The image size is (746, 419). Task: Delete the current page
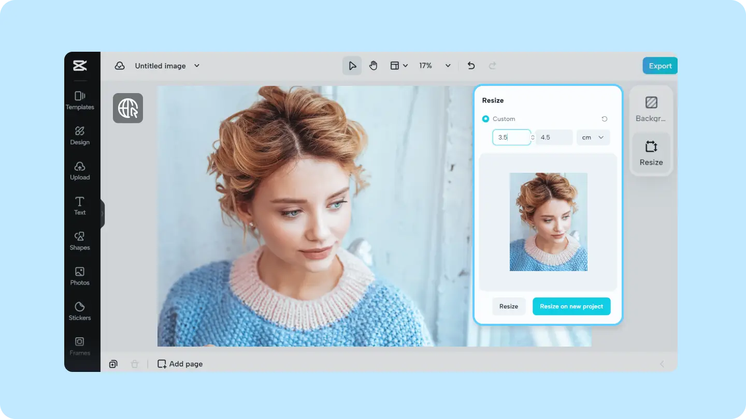pos(135,364)
